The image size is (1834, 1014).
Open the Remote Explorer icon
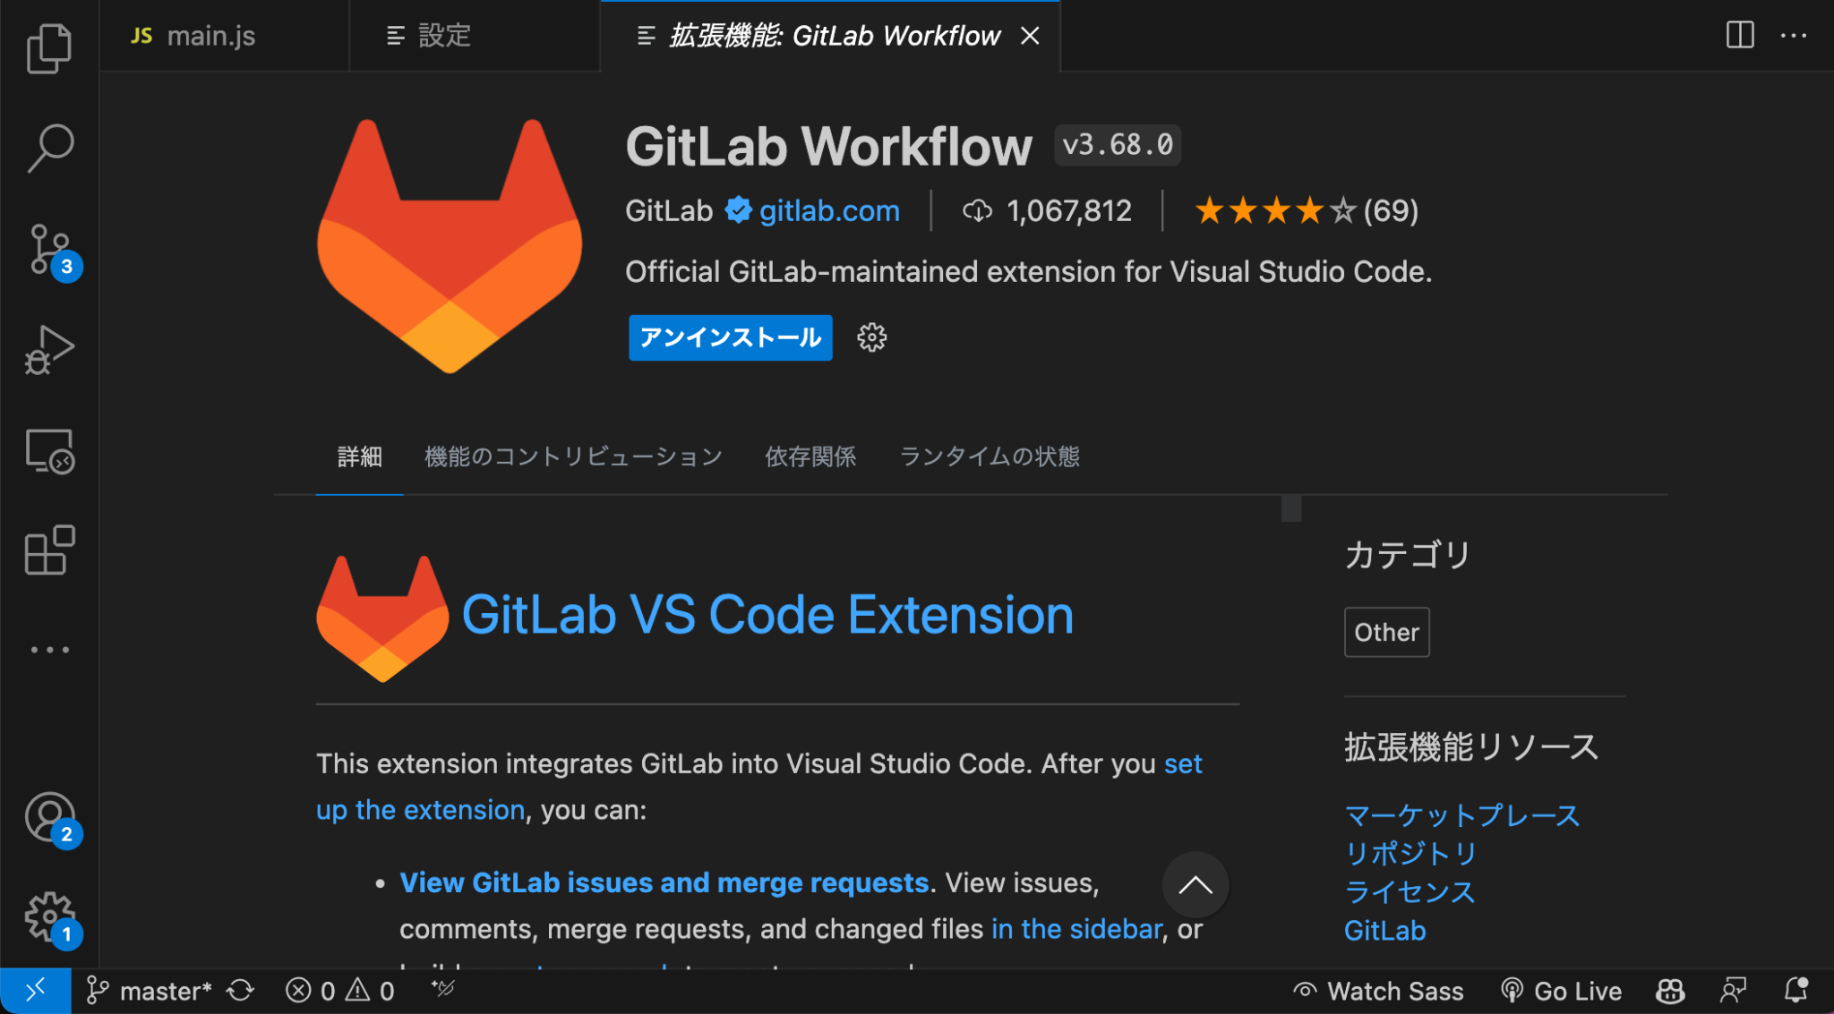(x=49, y=450)
